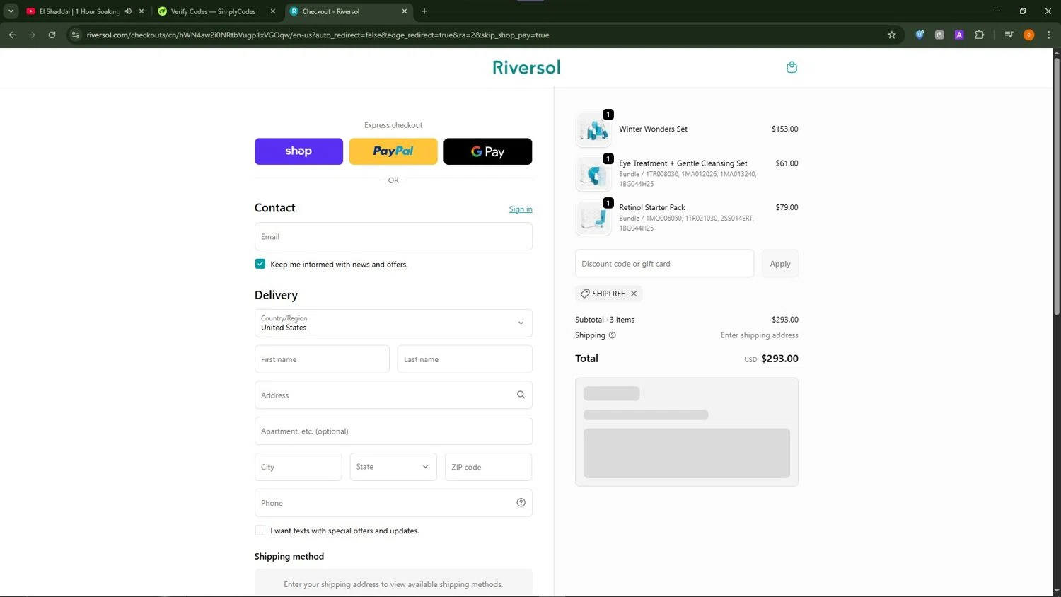Screen dimensions: 1061x597
Task: Open the Country/Region dropdown
Action: [x=393, y=323]
